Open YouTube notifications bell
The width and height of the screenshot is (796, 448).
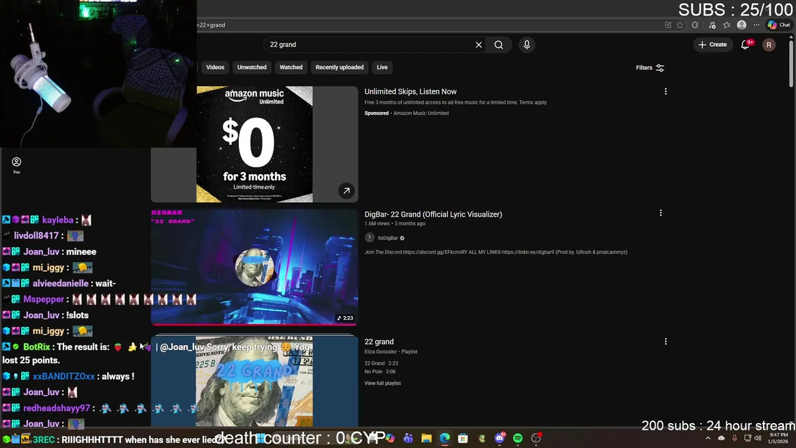pyautogui.click(x=745, y=45)
